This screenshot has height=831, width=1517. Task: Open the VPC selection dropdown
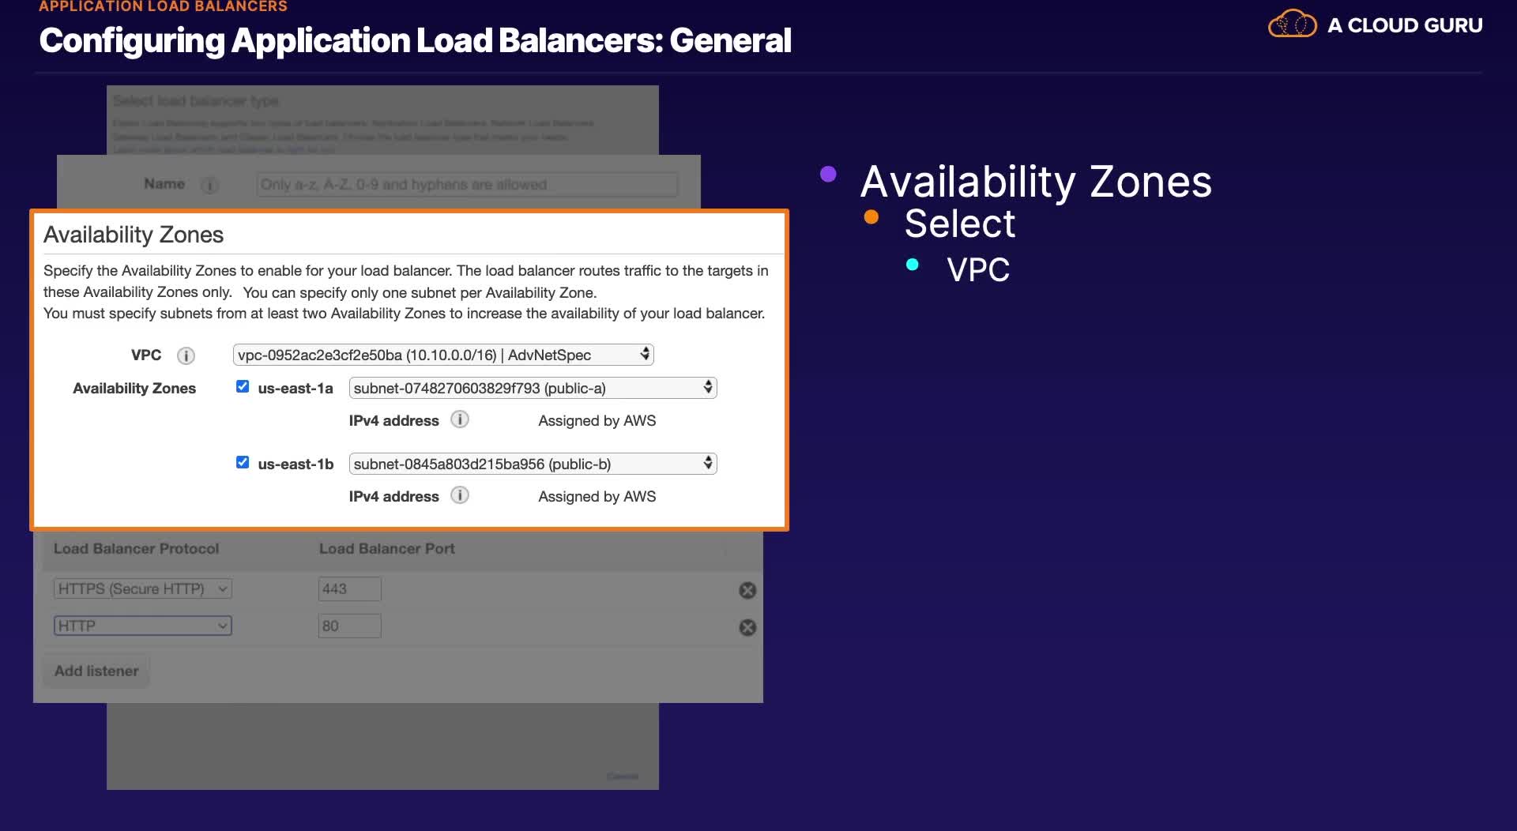443,355
